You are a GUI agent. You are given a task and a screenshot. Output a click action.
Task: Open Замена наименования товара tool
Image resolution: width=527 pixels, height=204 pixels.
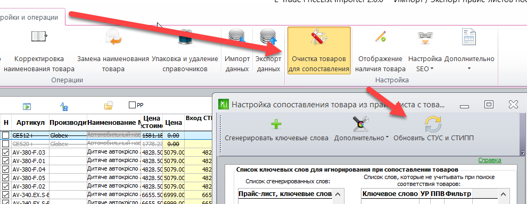(113, 51)
